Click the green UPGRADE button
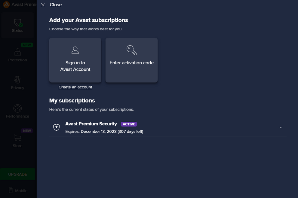 click(x=17, y=174)
